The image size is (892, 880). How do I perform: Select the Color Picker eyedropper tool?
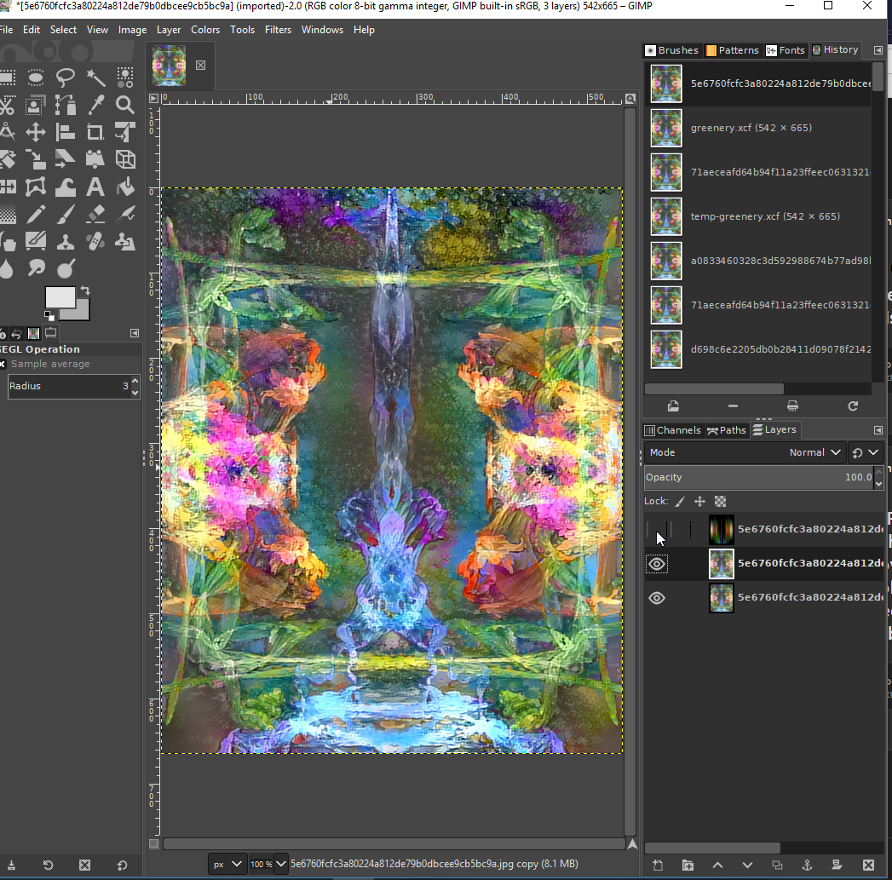95,105
